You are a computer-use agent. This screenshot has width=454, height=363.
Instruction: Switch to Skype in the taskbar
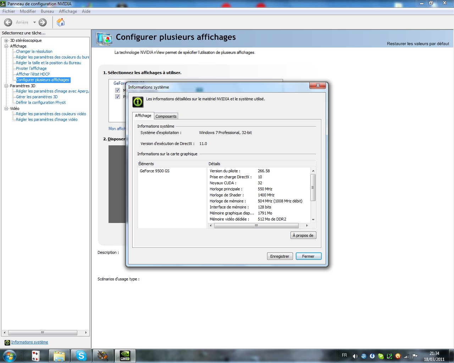tap(81, 356)
